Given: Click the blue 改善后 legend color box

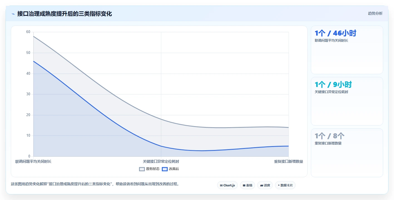Looking at the screenshot, I should [x=165, y=169].
